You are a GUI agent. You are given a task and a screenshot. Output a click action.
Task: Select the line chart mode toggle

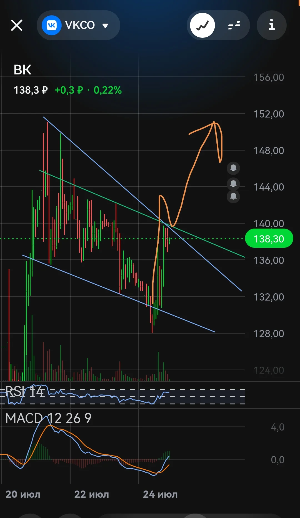coord(202,25)
